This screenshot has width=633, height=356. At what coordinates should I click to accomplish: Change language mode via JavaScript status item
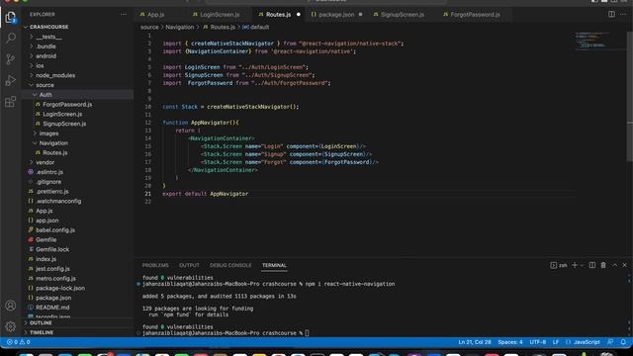point(587,342)
